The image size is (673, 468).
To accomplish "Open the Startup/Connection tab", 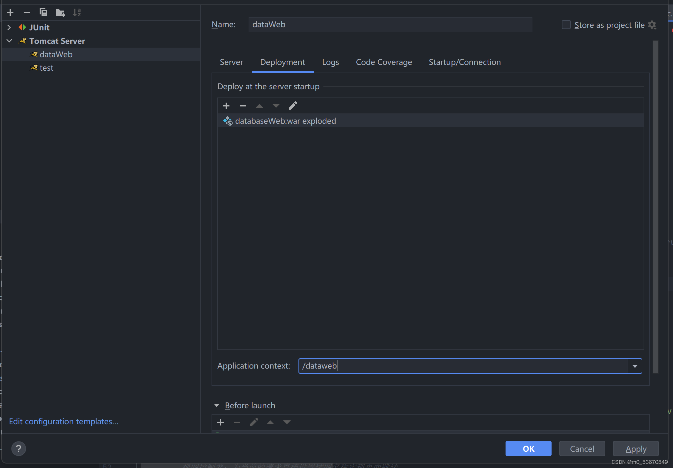I will [465, 62].
